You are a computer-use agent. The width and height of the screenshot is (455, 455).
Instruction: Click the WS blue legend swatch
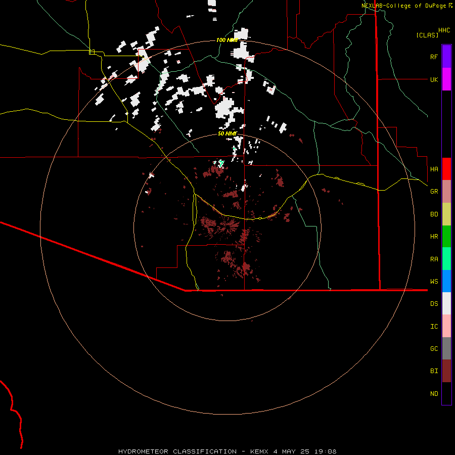point(446,281)
